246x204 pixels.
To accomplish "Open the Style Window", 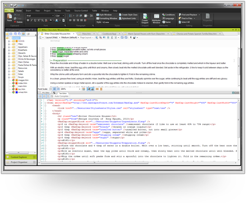I will pos(104,15).
